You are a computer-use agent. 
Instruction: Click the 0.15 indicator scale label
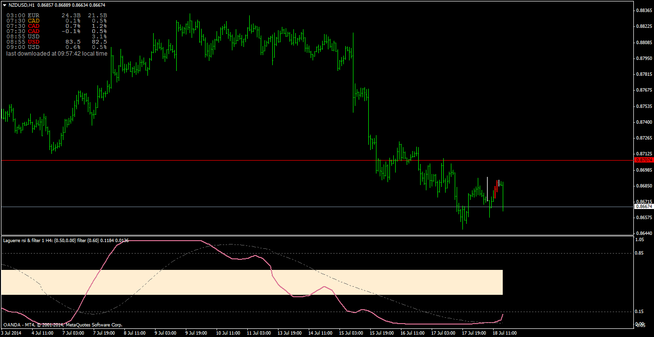coord(640,312)
